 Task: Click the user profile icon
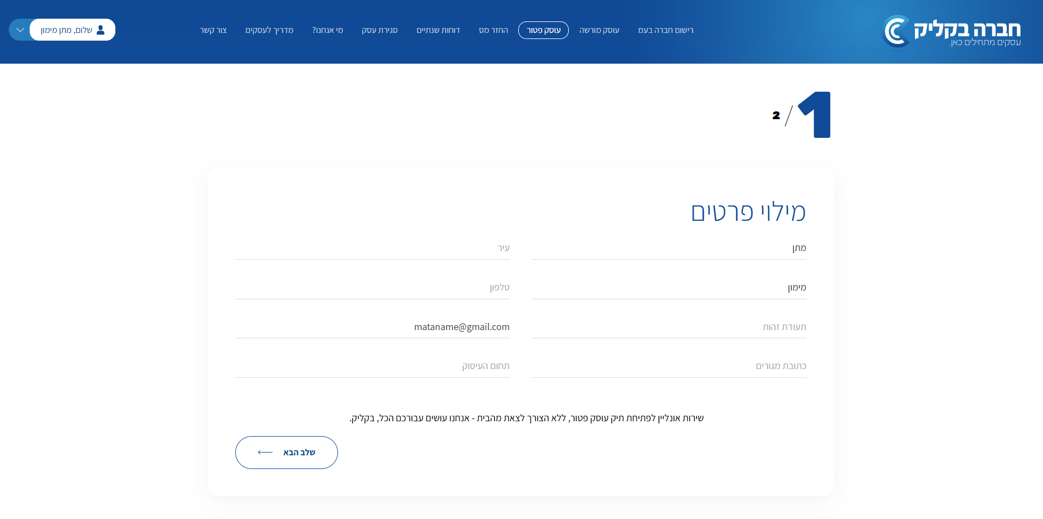pyautogui.click(x=101, y=30)
